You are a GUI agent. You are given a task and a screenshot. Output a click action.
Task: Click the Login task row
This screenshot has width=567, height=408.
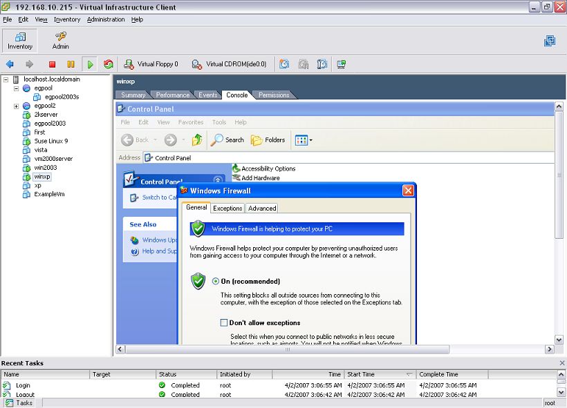click(279, 385)
